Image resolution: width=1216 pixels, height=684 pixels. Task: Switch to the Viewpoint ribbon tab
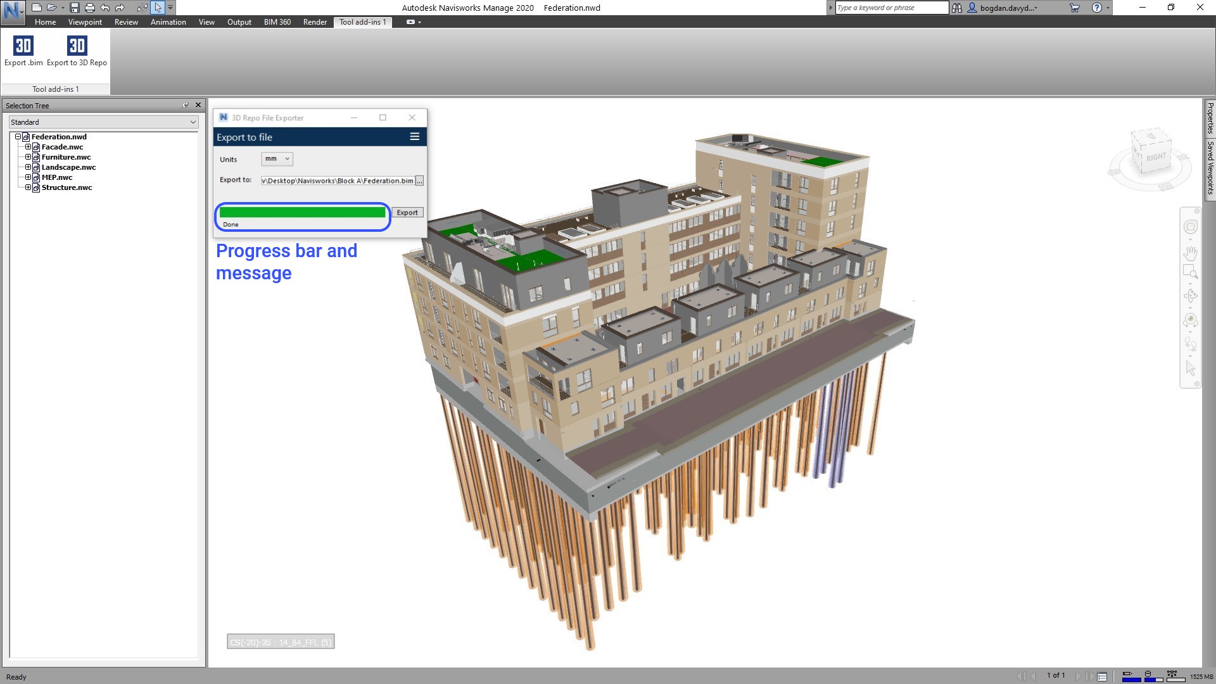point(85,22)
